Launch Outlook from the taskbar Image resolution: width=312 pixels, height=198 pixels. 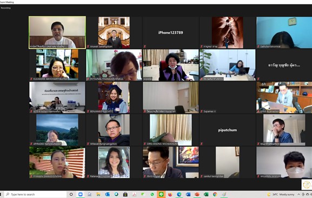pyautogui.click(x=107, y=194)
